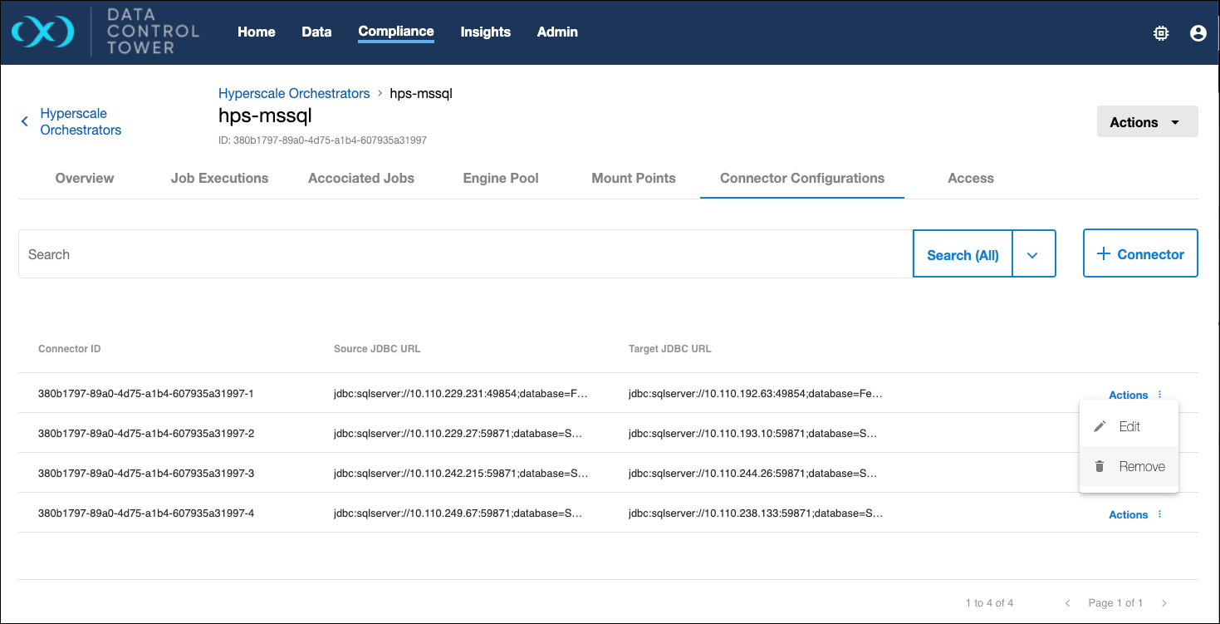Open the Engine Pool tab
Screen dimensions: 1220x624
tap(501, 178)
